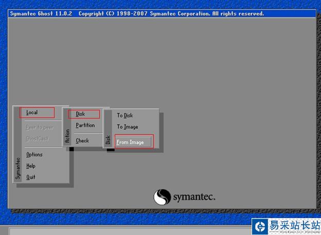This screenshot has height=235, width=321.
Task: Choose Quit to exit Ghost
Action: tap(31, 177)
